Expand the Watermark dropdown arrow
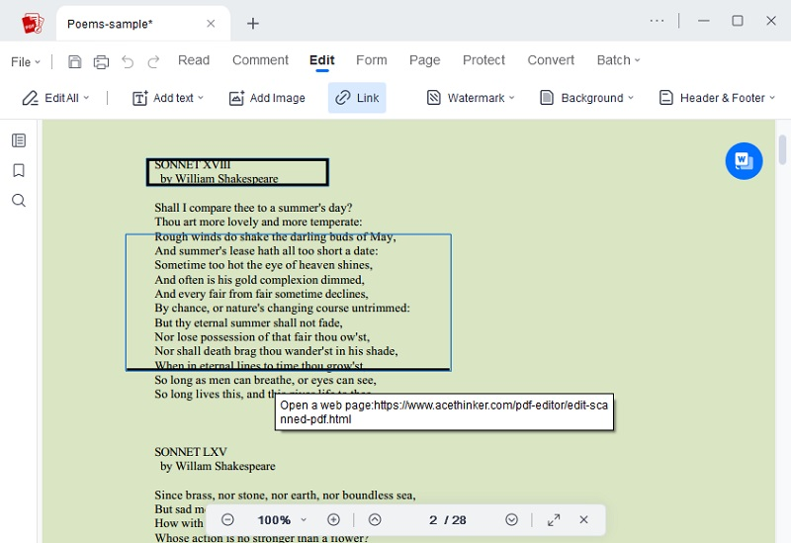 tap(511, 98)
